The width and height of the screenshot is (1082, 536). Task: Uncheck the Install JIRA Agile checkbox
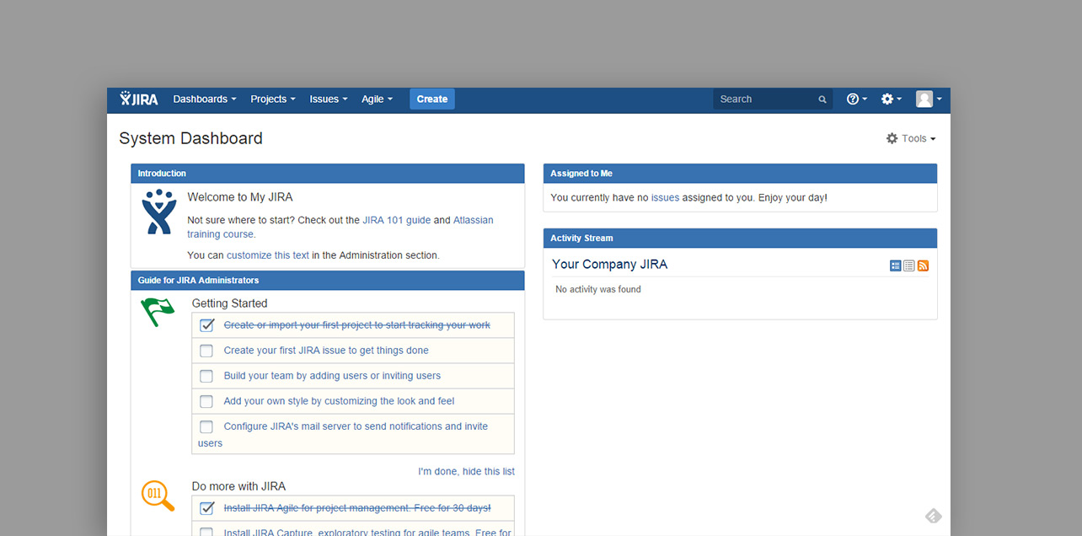tap(206, 508)
